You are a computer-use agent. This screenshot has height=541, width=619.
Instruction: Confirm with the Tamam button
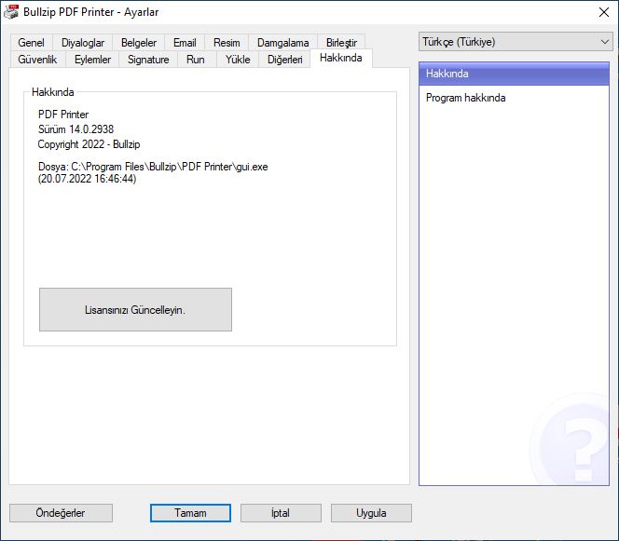(190, 513)
